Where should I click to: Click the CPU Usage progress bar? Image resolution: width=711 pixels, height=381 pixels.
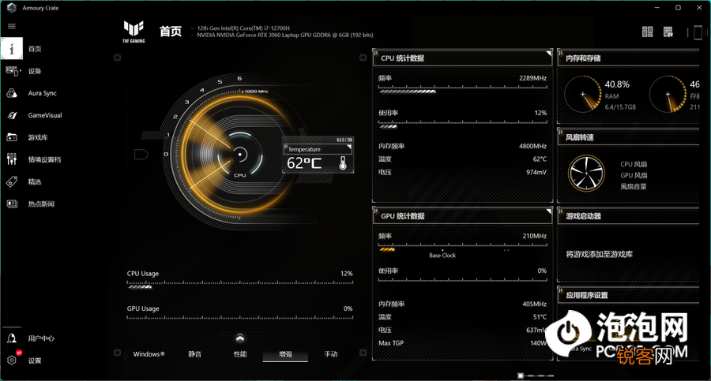pyautogui.click(x=240, y=285)
